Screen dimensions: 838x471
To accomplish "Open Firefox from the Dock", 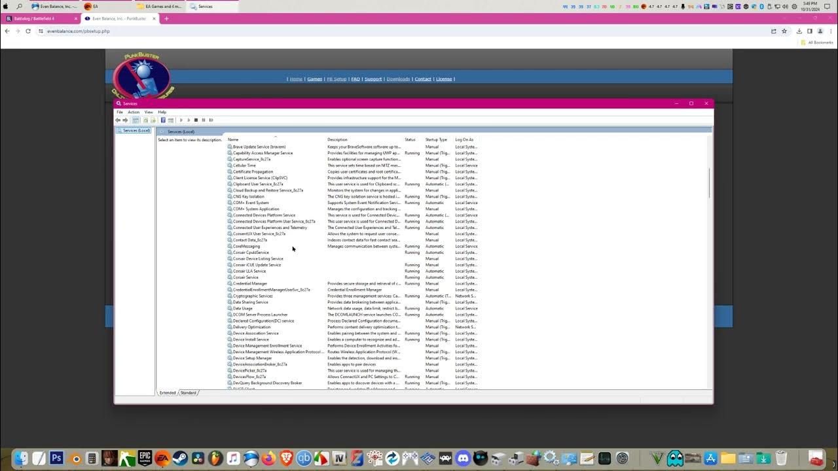I will point(268,459).
